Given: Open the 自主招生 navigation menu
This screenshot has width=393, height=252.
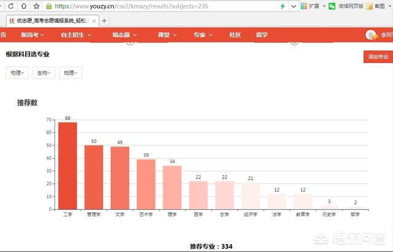Looking at the screenshot, I should (x=76, y=35).
